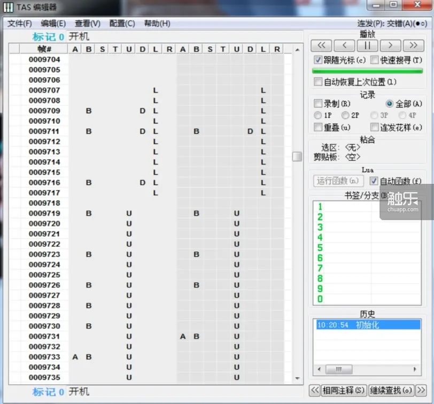
Task: Jump to previous marker double-arrow button
Action: point(315,391)
